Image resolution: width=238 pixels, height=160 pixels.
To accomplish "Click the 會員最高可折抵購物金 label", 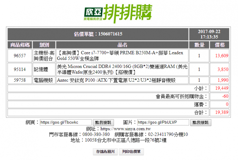I will [181, 96].
